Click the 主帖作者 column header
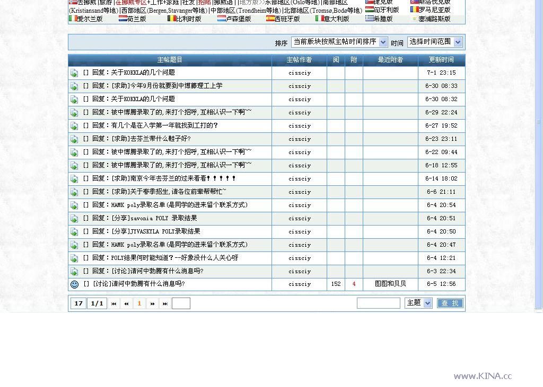 click(299, 60)
